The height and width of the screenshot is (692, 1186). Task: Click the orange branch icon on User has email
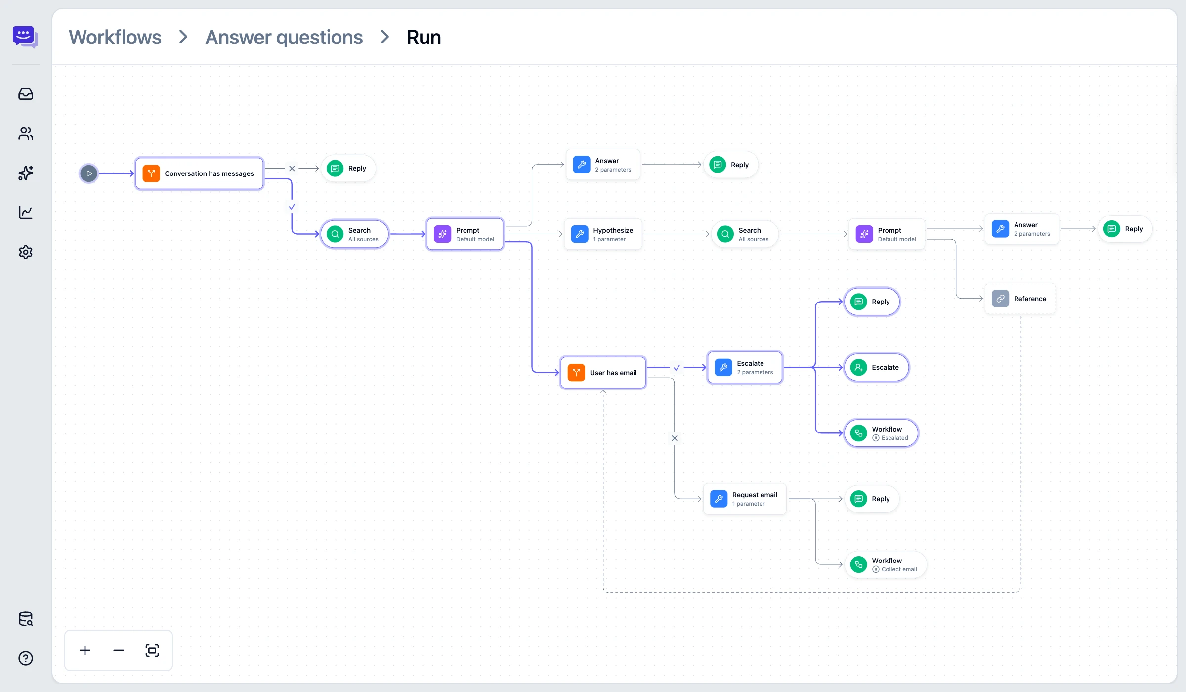point(576,373)
